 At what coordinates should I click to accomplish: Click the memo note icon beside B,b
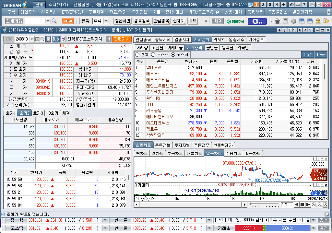tap(63, 39)
